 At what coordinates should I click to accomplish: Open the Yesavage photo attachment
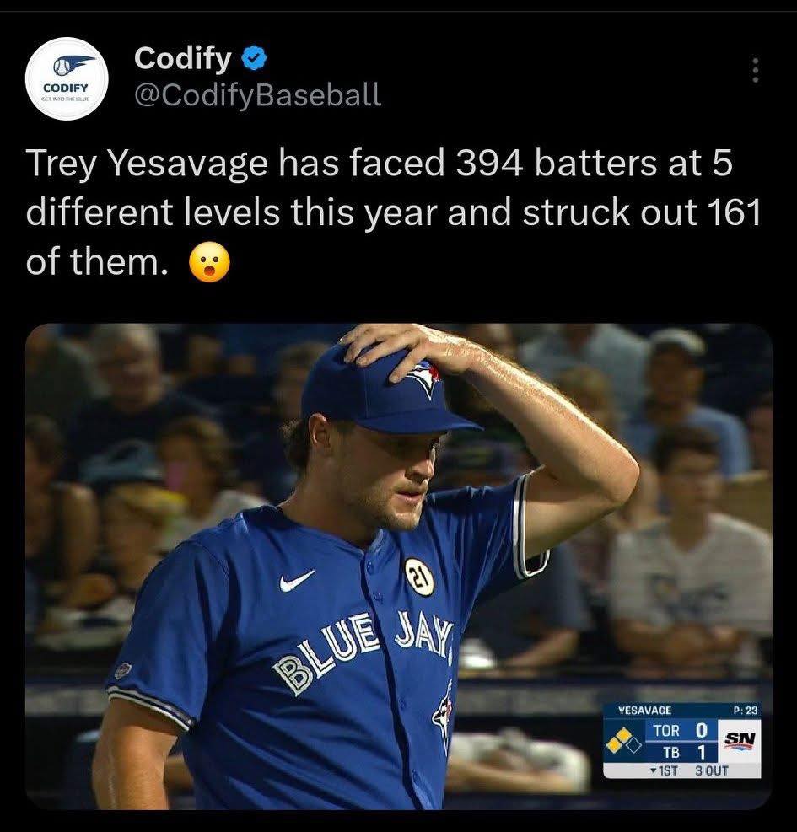click(x=399, y=566)
